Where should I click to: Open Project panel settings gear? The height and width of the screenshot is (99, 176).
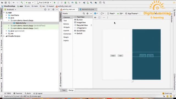click(53, 10)
